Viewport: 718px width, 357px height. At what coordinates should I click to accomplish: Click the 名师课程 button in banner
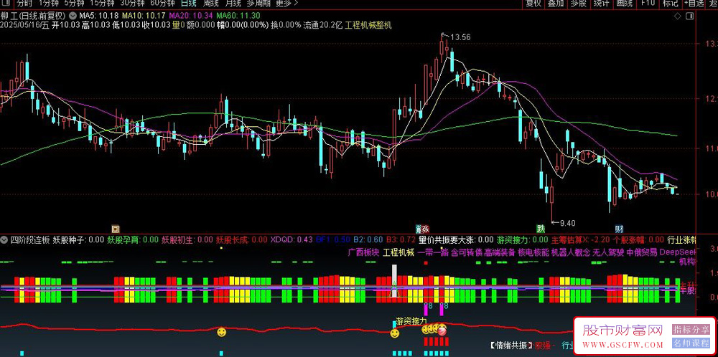[x=691, y=343]
